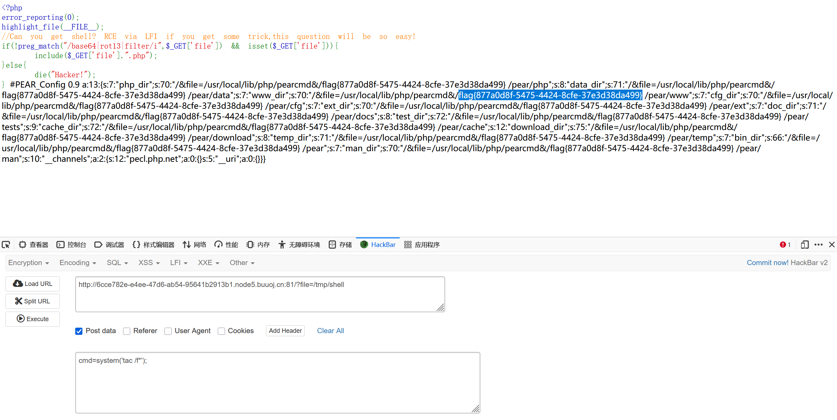
Task: Switch to the Storage (存储) tab
Action: [x=340, y=245]
